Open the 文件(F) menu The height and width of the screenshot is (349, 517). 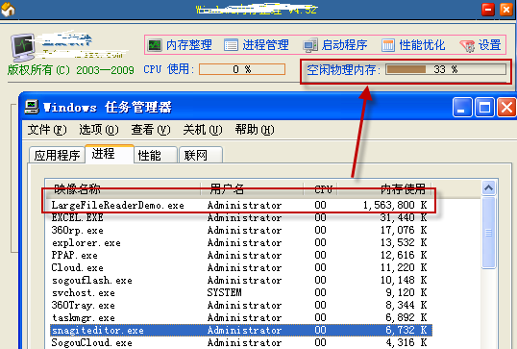click(x=47, y=130)
